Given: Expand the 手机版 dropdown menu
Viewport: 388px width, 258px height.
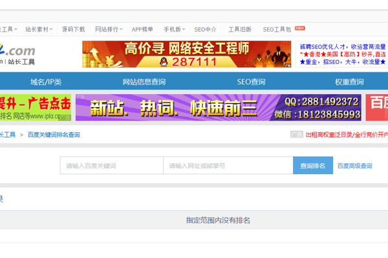Looking at the screenshot, I should [x=175, y=30].
